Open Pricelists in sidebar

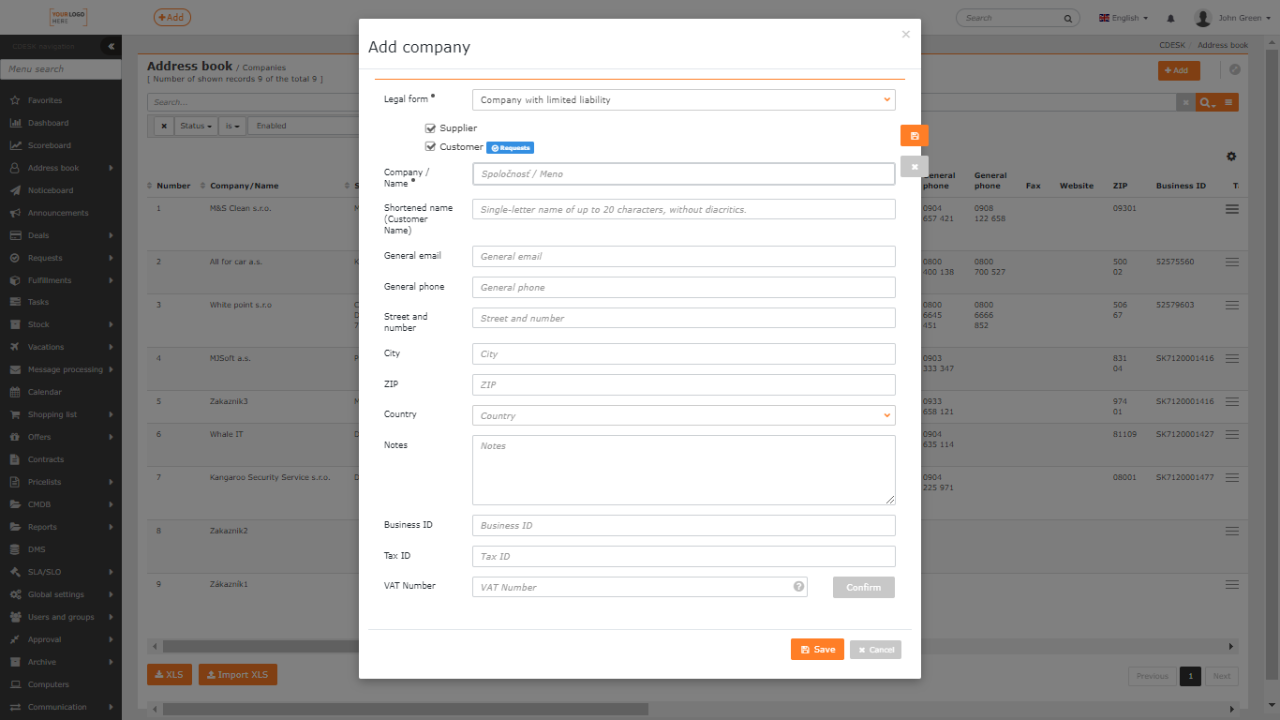(44, 482)
